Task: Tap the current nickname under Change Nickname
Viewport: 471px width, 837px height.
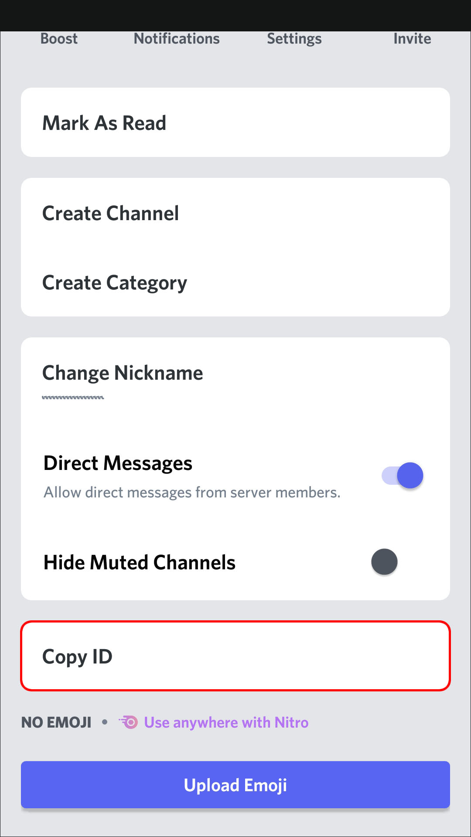Action: click(x=73, y=398)
